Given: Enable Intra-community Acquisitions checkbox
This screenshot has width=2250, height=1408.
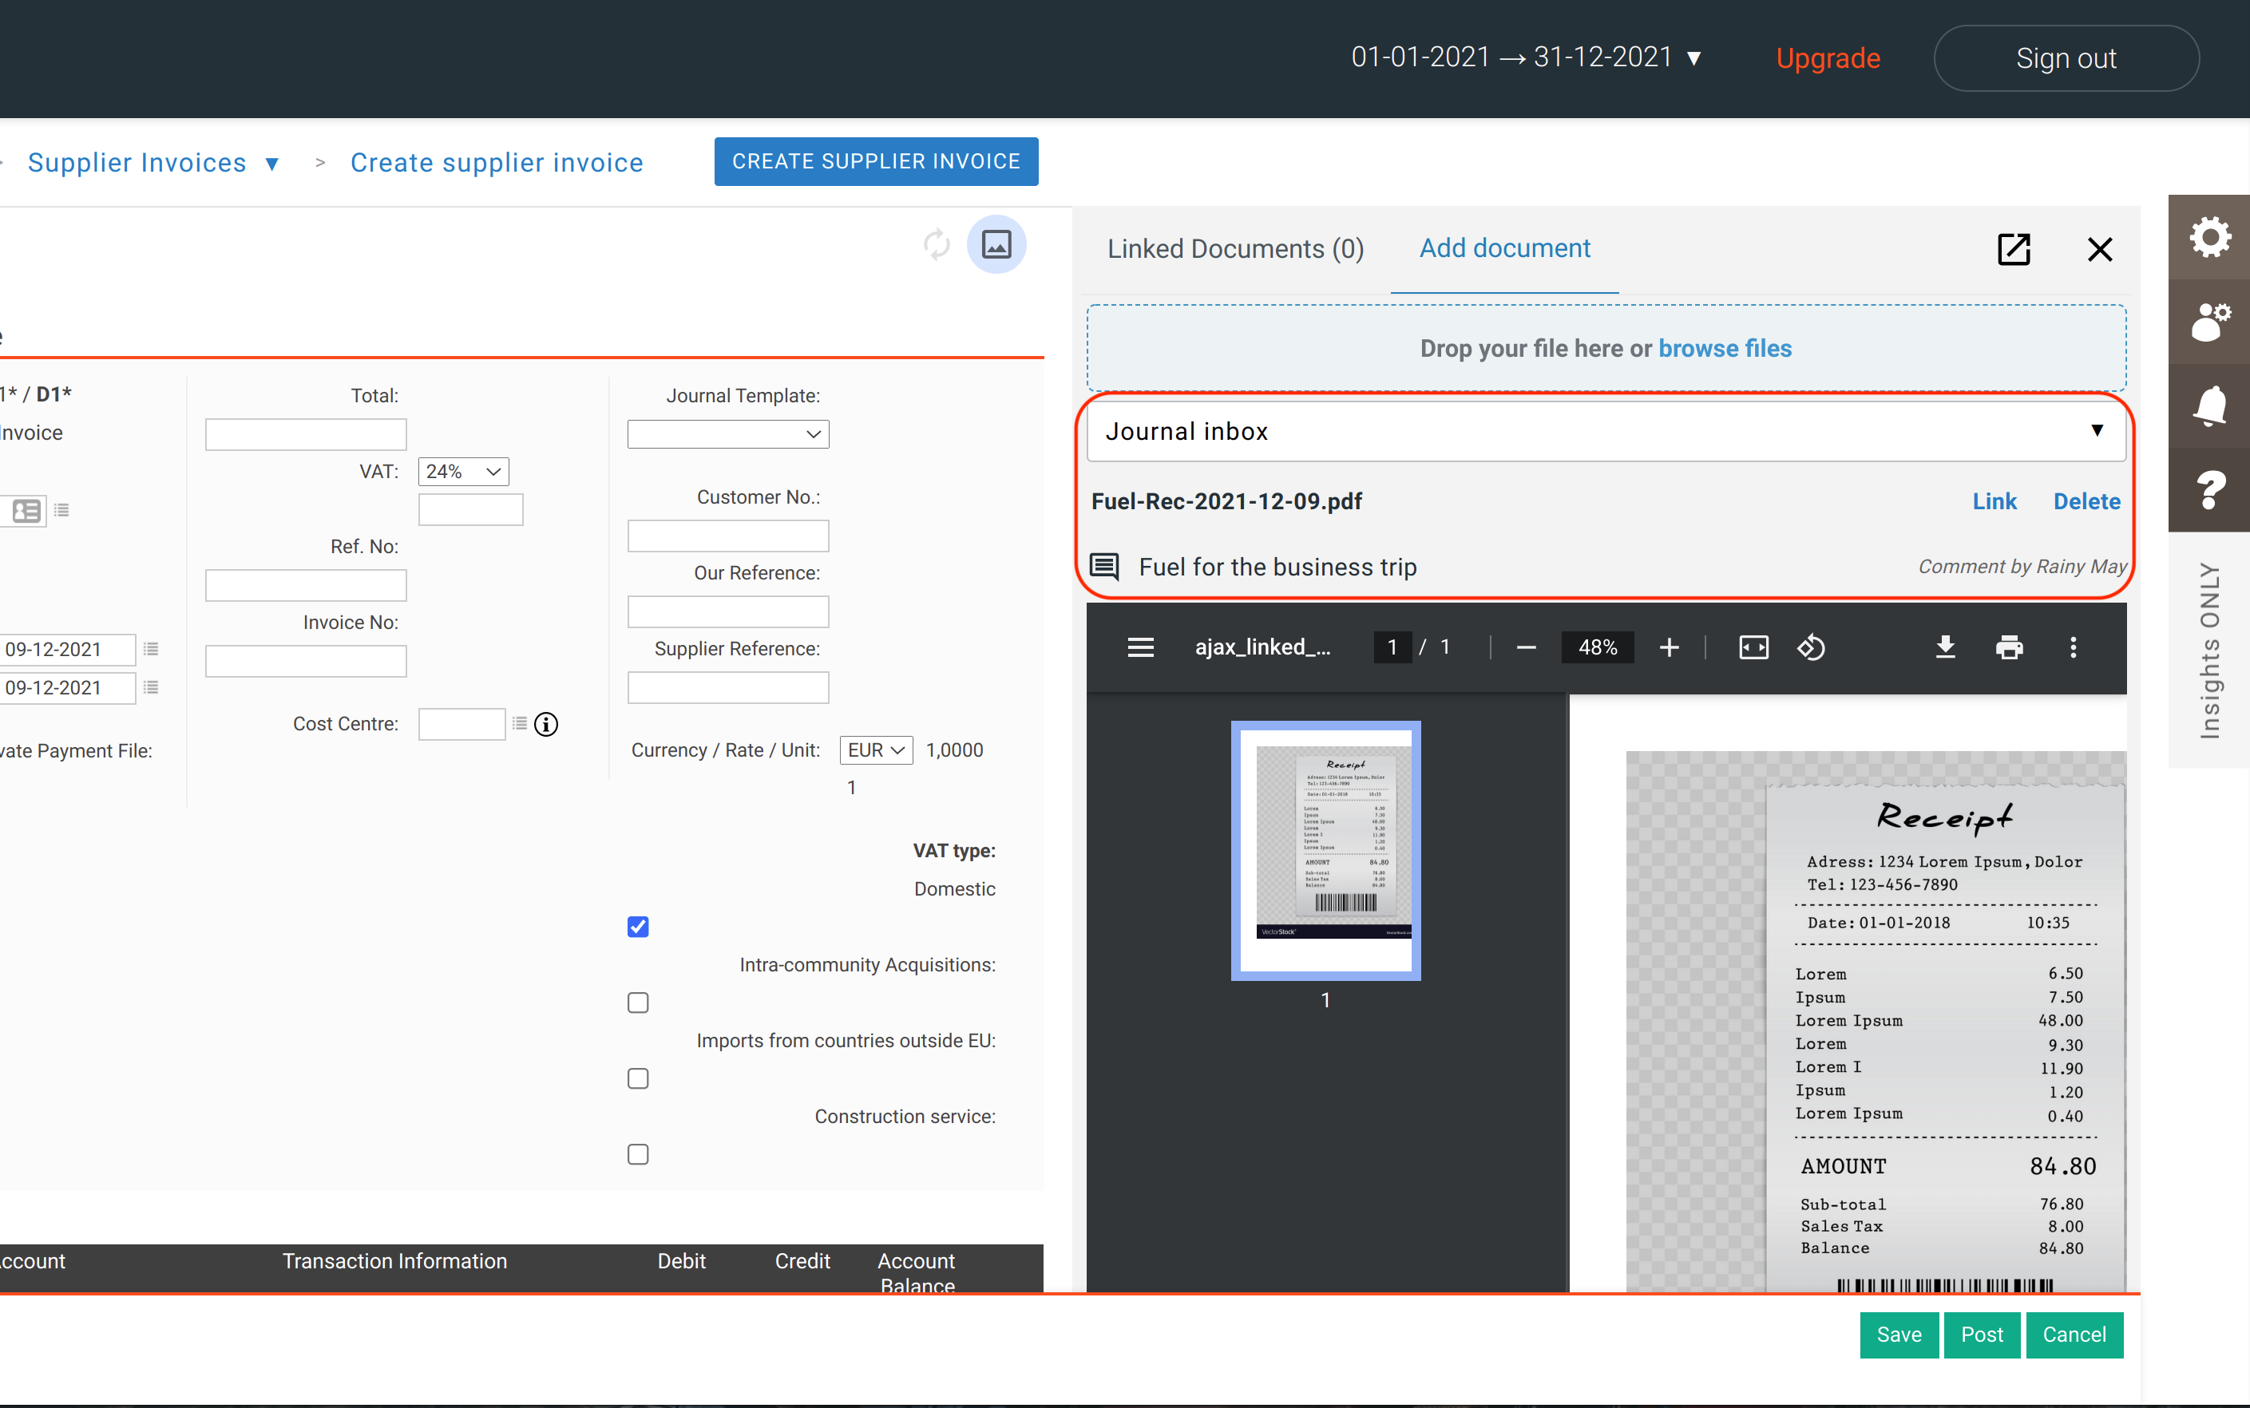Looking at the screenshot, I should click(x=638, y=1003).
